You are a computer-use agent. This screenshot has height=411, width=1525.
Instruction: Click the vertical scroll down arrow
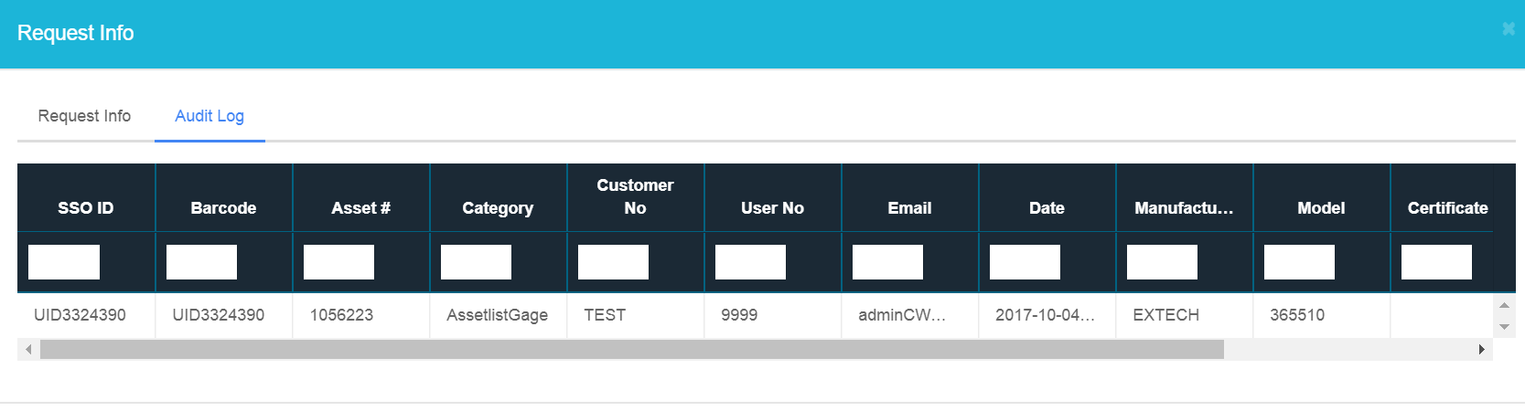click(x=1504, y=327)
